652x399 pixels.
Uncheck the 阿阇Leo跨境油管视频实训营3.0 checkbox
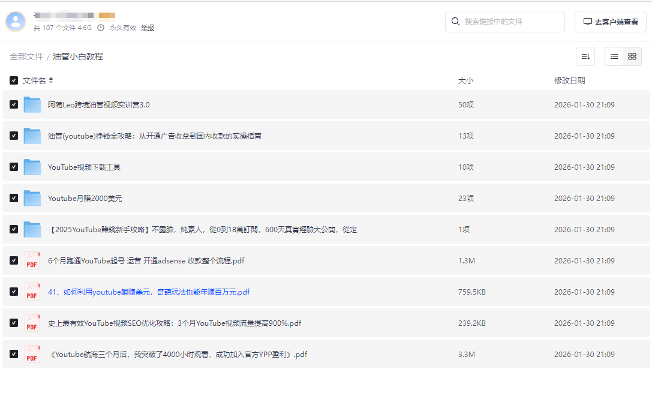(14, 104)
